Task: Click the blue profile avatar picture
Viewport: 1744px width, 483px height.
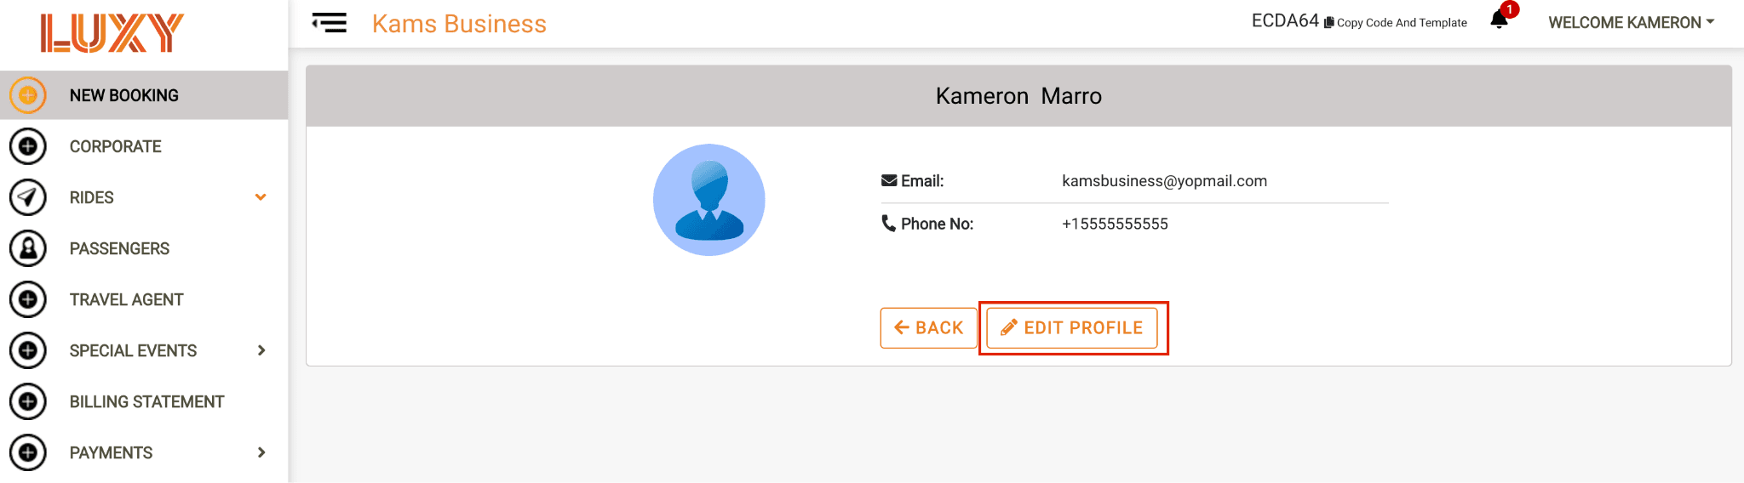Action: [x=709, y=200]
